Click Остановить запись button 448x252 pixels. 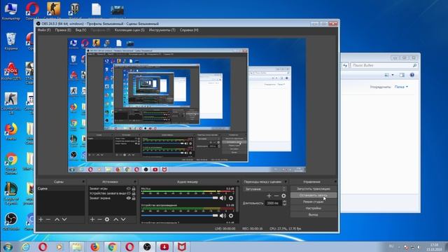[313, 195]
